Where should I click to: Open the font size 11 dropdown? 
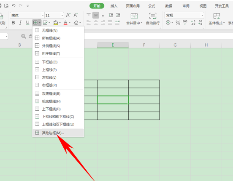point(62,15)
